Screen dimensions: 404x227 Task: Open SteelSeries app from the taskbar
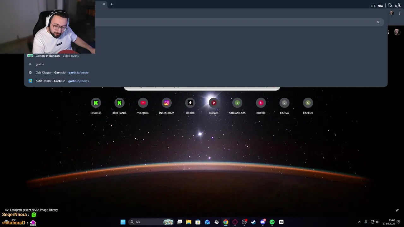click(x=217, y=222)
